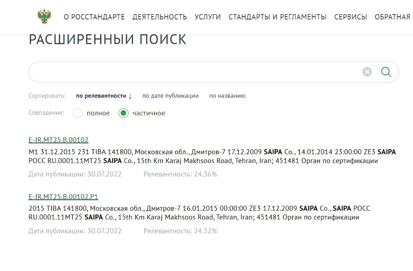The image size is (413, 271).
Task: Open result link E-IR.MT25.B.00102
Action: [x=59, y=140]
